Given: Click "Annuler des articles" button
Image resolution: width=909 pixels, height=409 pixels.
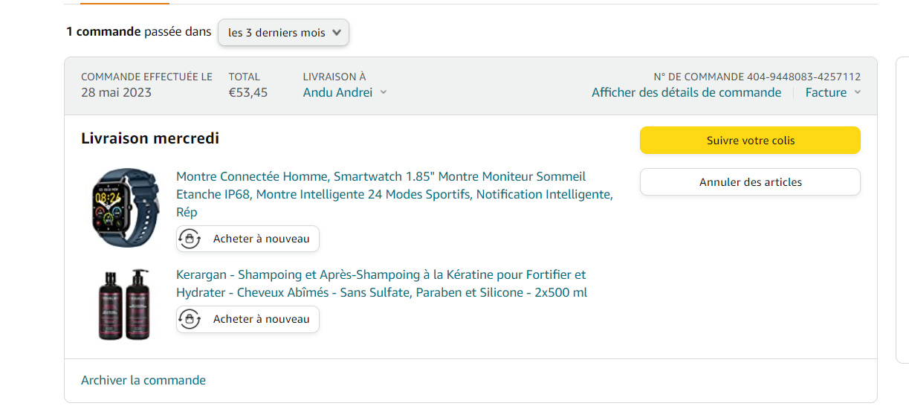Looking at the screenshot, I should coord(750,182).
